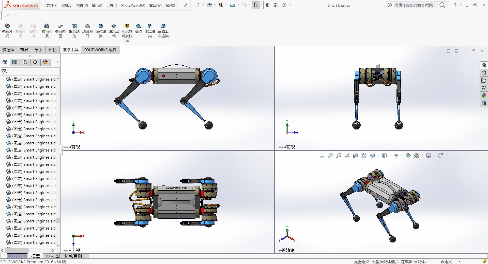Click the SOLIDWORKS help search field

413,5
